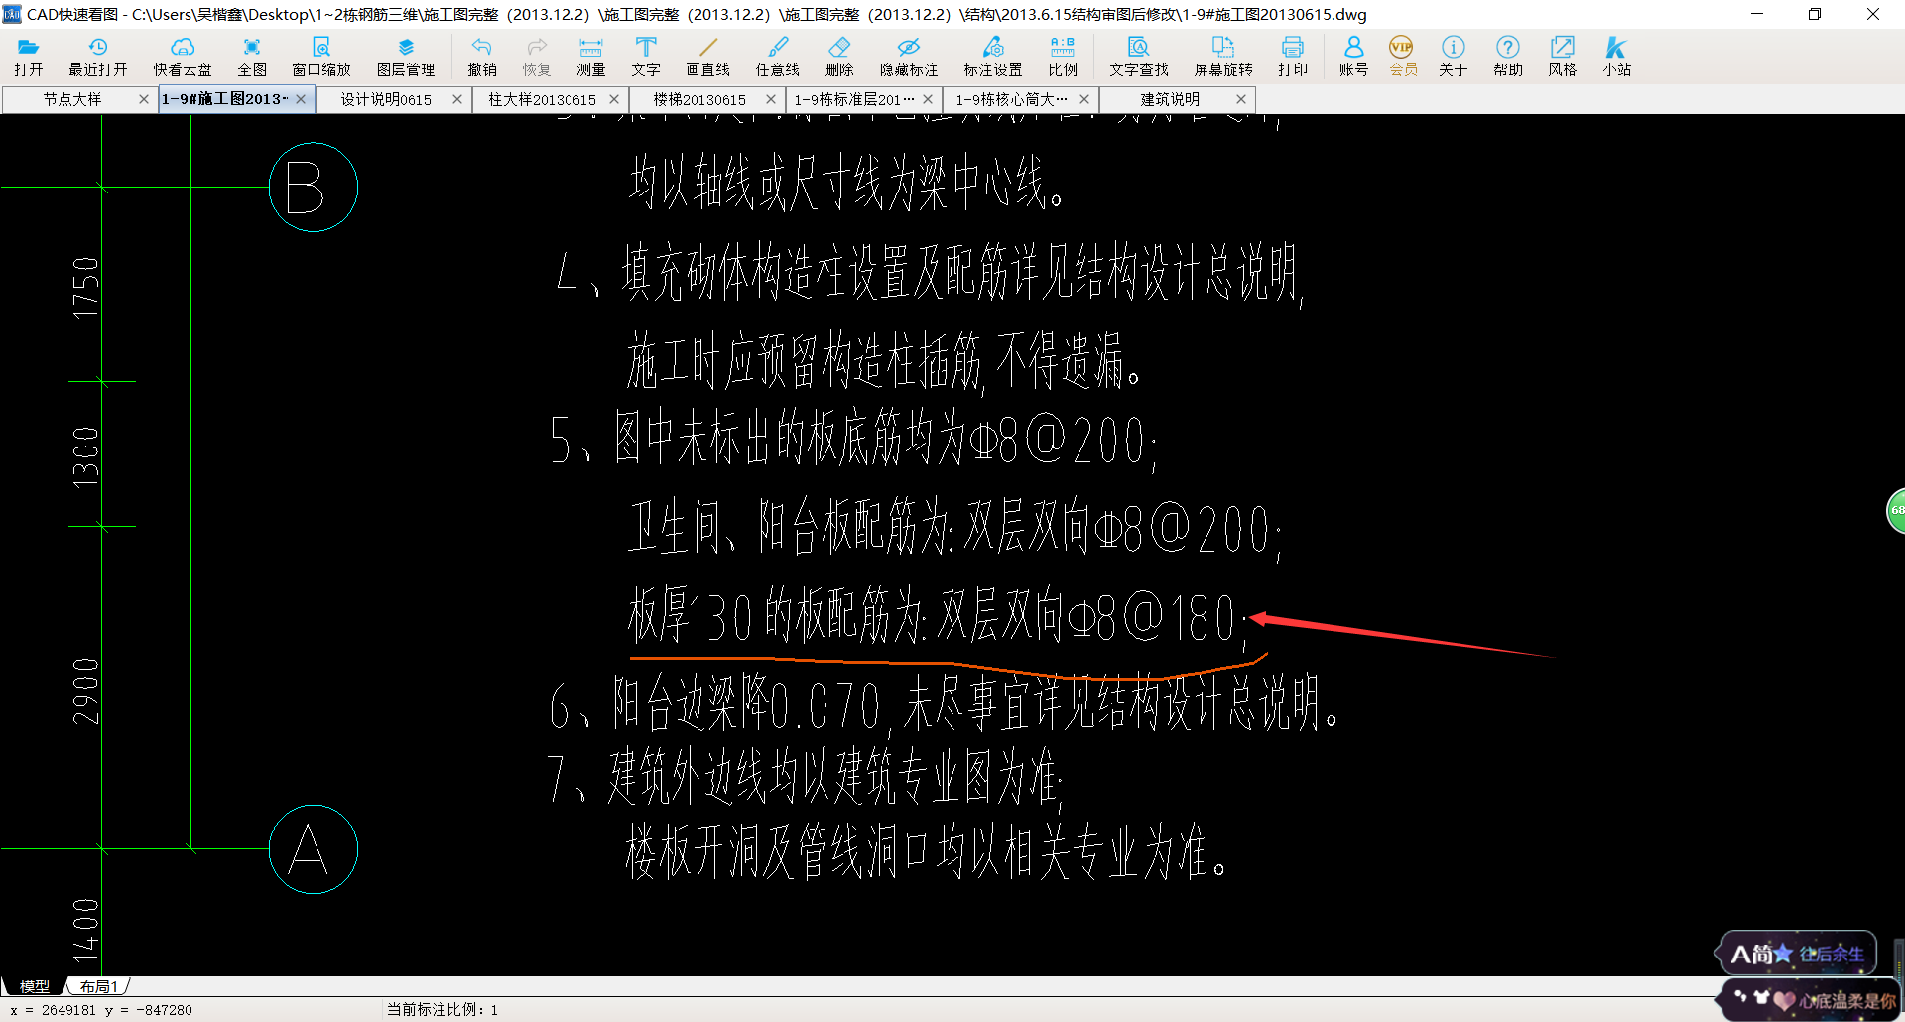Open 标注设置 annotation settings

pos(993,57)
